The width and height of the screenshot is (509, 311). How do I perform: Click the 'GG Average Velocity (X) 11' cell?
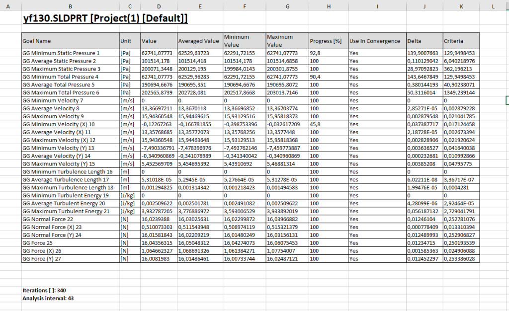71,132
